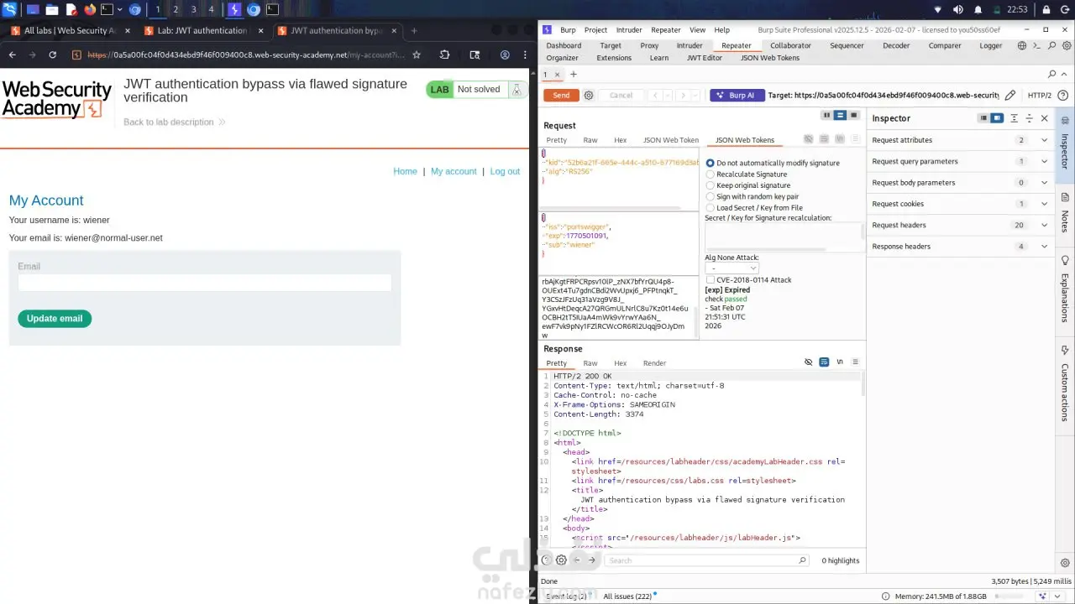Open the Intruder tab in Burp
1075x604 pixels.
click(690, 46)
